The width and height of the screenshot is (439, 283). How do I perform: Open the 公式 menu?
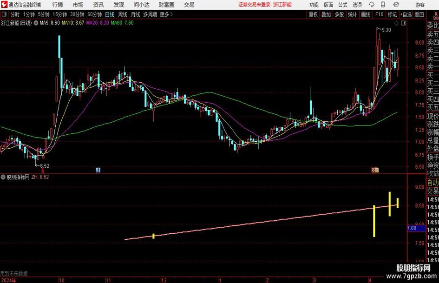(x=343, y=5)
